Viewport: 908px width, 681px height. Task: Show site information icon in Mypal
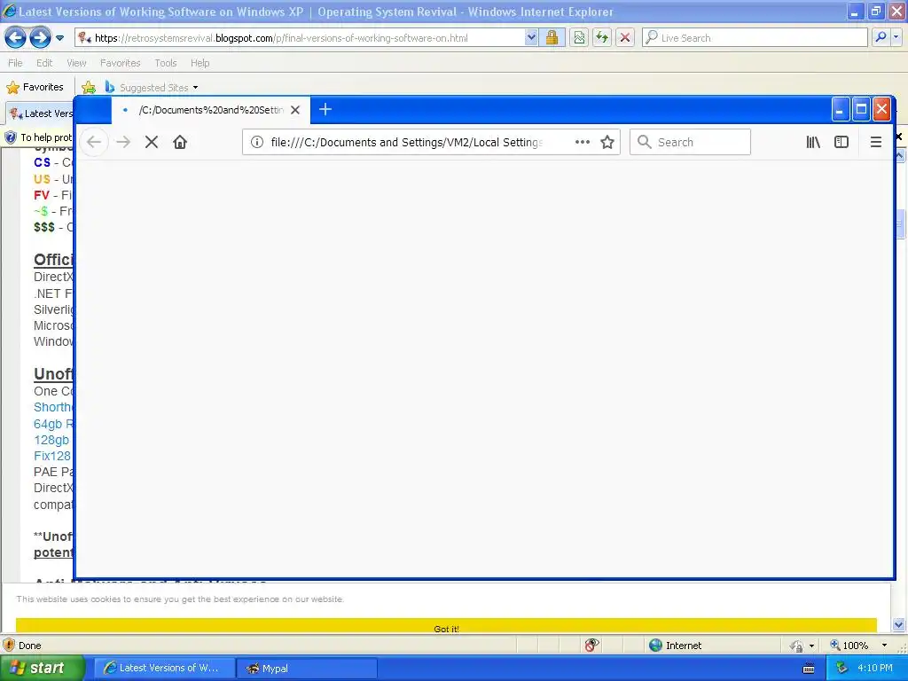click(256, 142)
